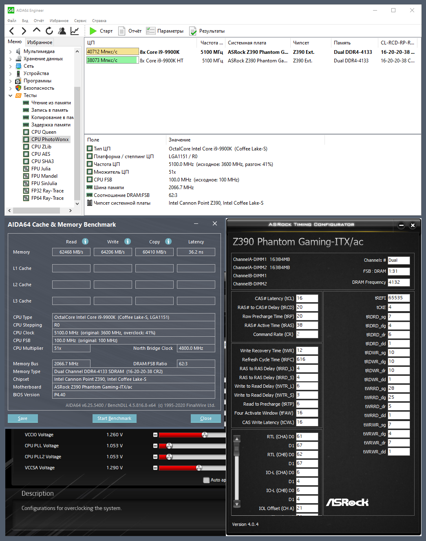Image resolution: width=426 pixels, height=541 pixels.
Task: Click the info icon next to Write
Action: click(x=128, y=241)
